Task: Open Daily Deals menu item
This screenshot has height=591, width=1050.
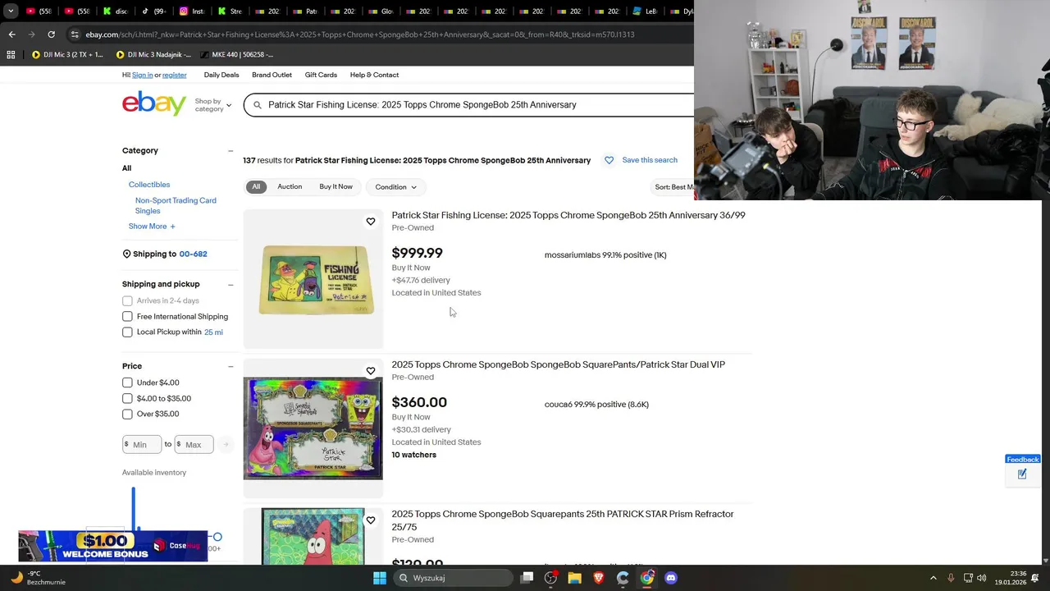Action: pos(221,75)
